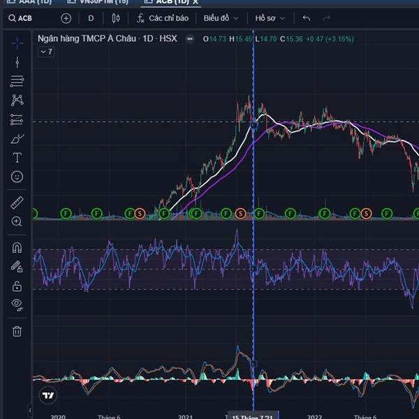Click the orange S marker in 2022
Image resolution: width=419 pixels, height=419 pixels.
tap(366, 214)
